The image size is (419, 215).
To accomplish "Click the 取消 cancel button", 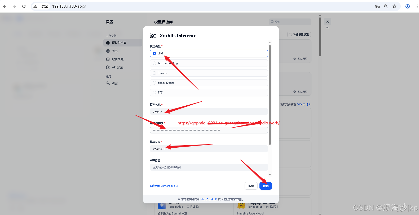I will click(x=251, y=186).
